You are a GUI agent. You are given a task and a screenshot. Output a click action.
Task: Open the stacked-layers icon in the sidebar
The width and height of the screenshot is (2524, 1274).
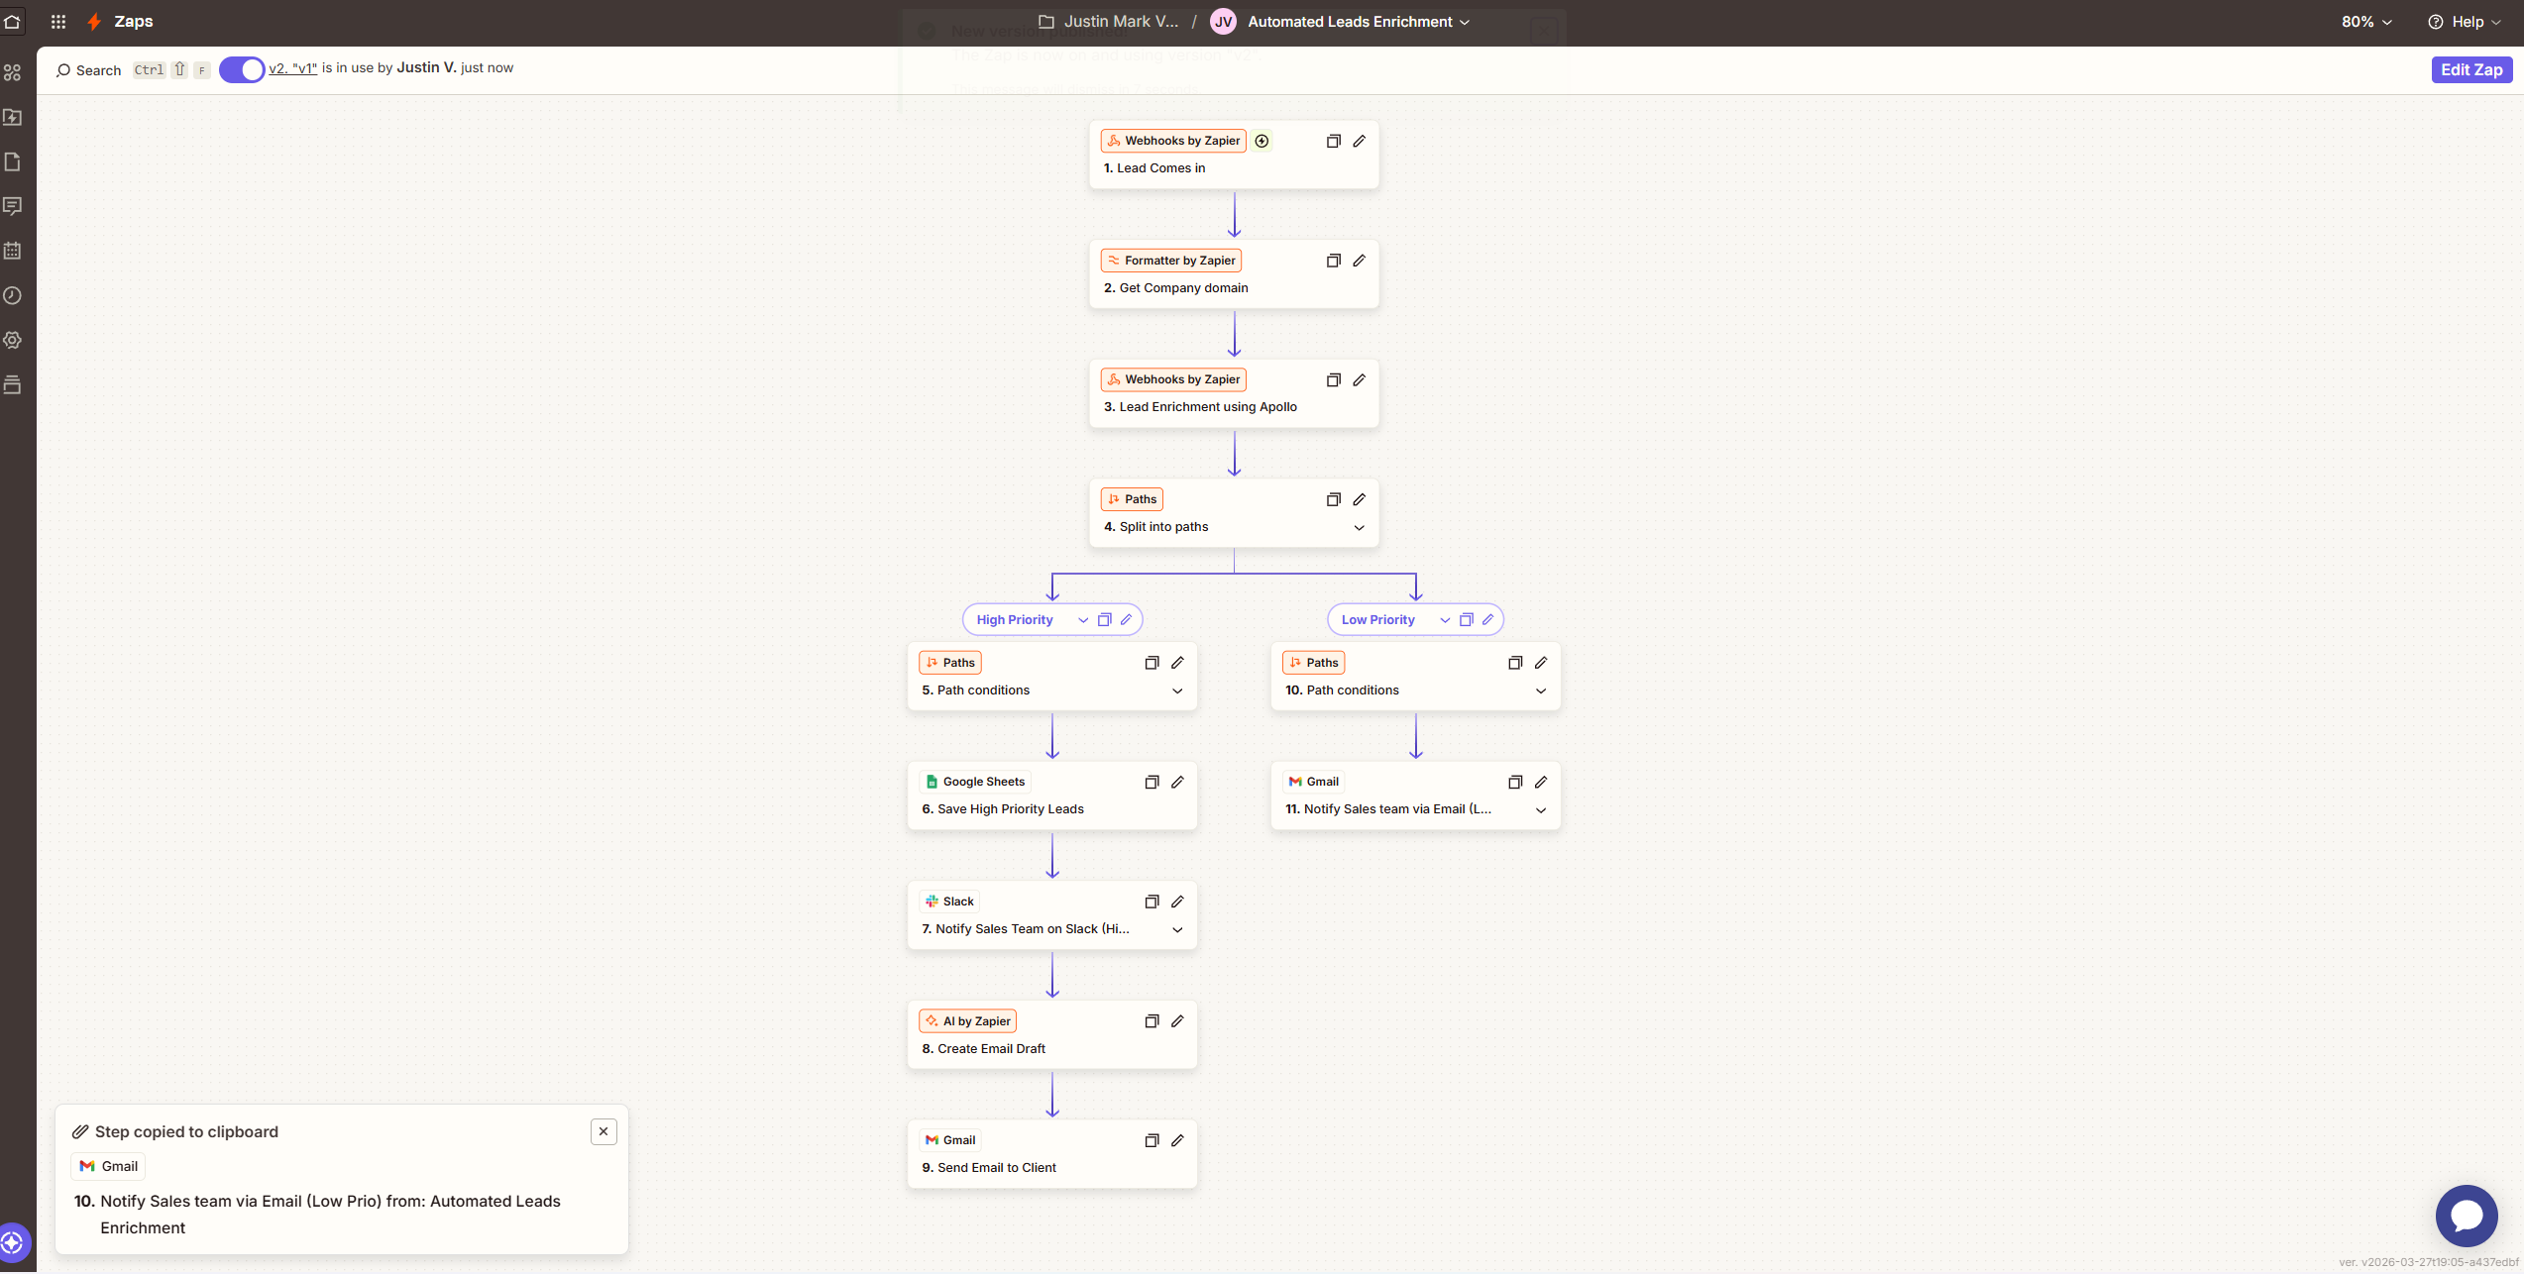[x=12, y=384]
